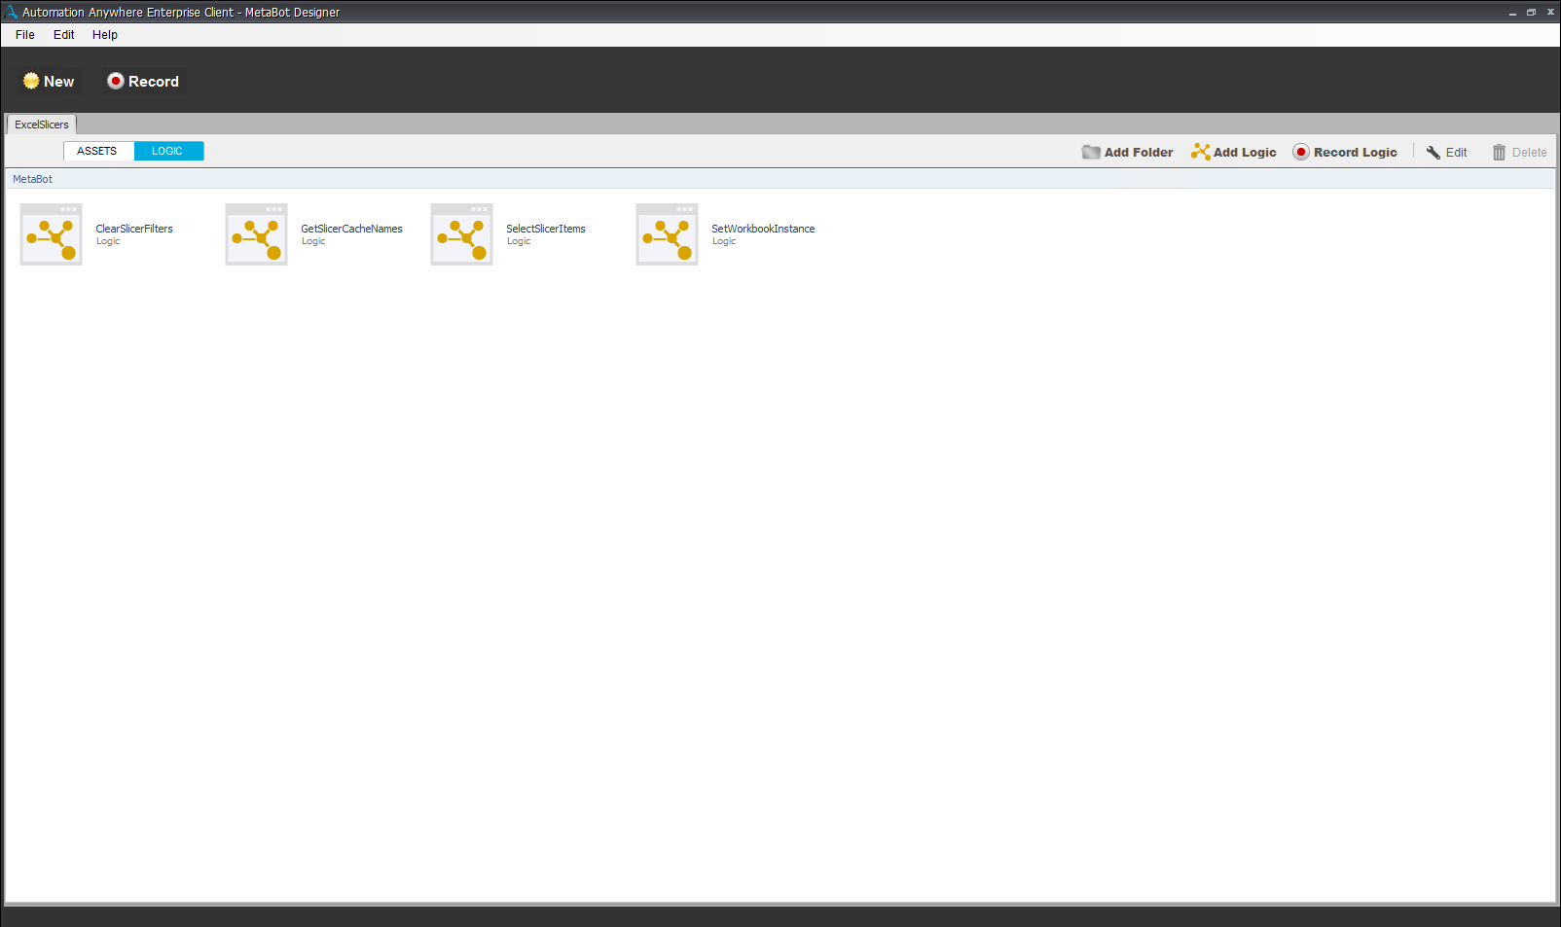Click the Delete label in the toolbar
The height and width of the screenshot is (927, 1561).
(x=1529, y=153)
